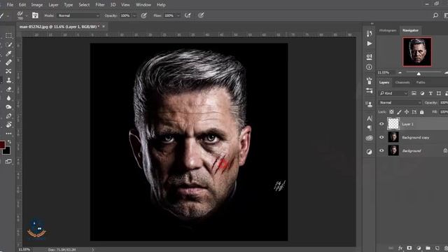Image resolution: width=448 pixels, height=252 pixels.
Task: Toggle lock all padlock icon
Action: pyautogui.click(x=421, y=112)
